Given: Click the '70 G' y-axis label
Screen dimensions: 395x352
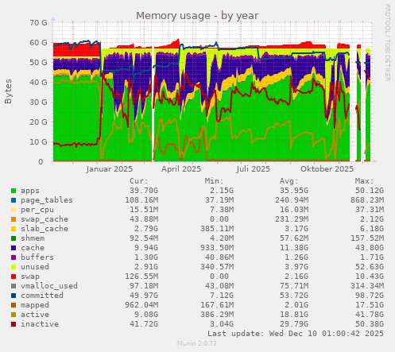Looking at the screenshot, I should click(x=38, y=23).
